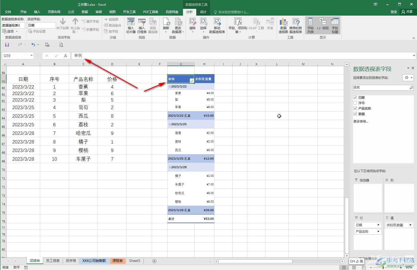Open field list tools gear dropdown
The height and width of the screenshot is (270, 417).
[408, 78]
